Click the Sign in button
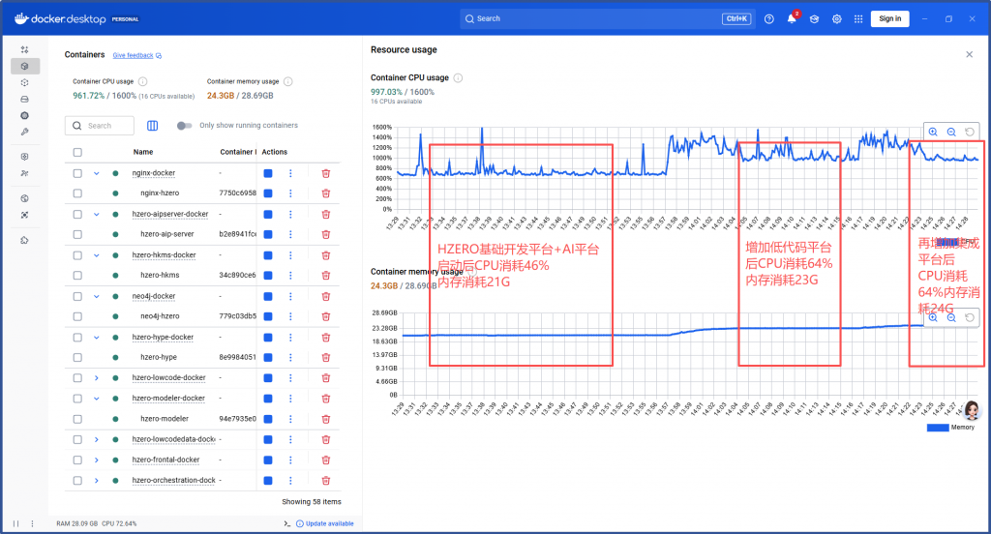This screenshot has width=991, height=534. tap(889, 18)
